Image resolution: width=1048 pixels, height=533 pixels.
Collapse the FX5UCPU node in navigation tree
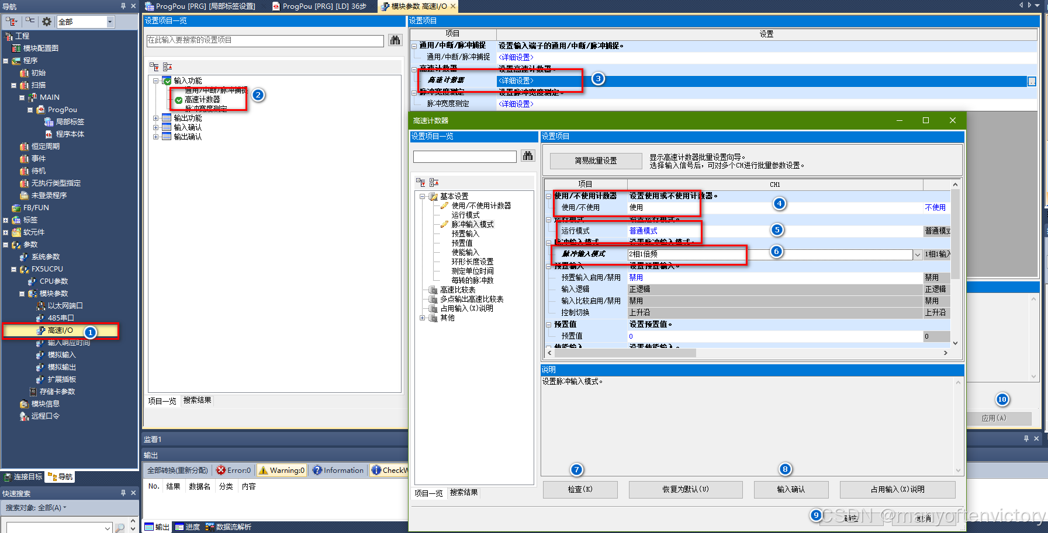(x=14, y=269)
